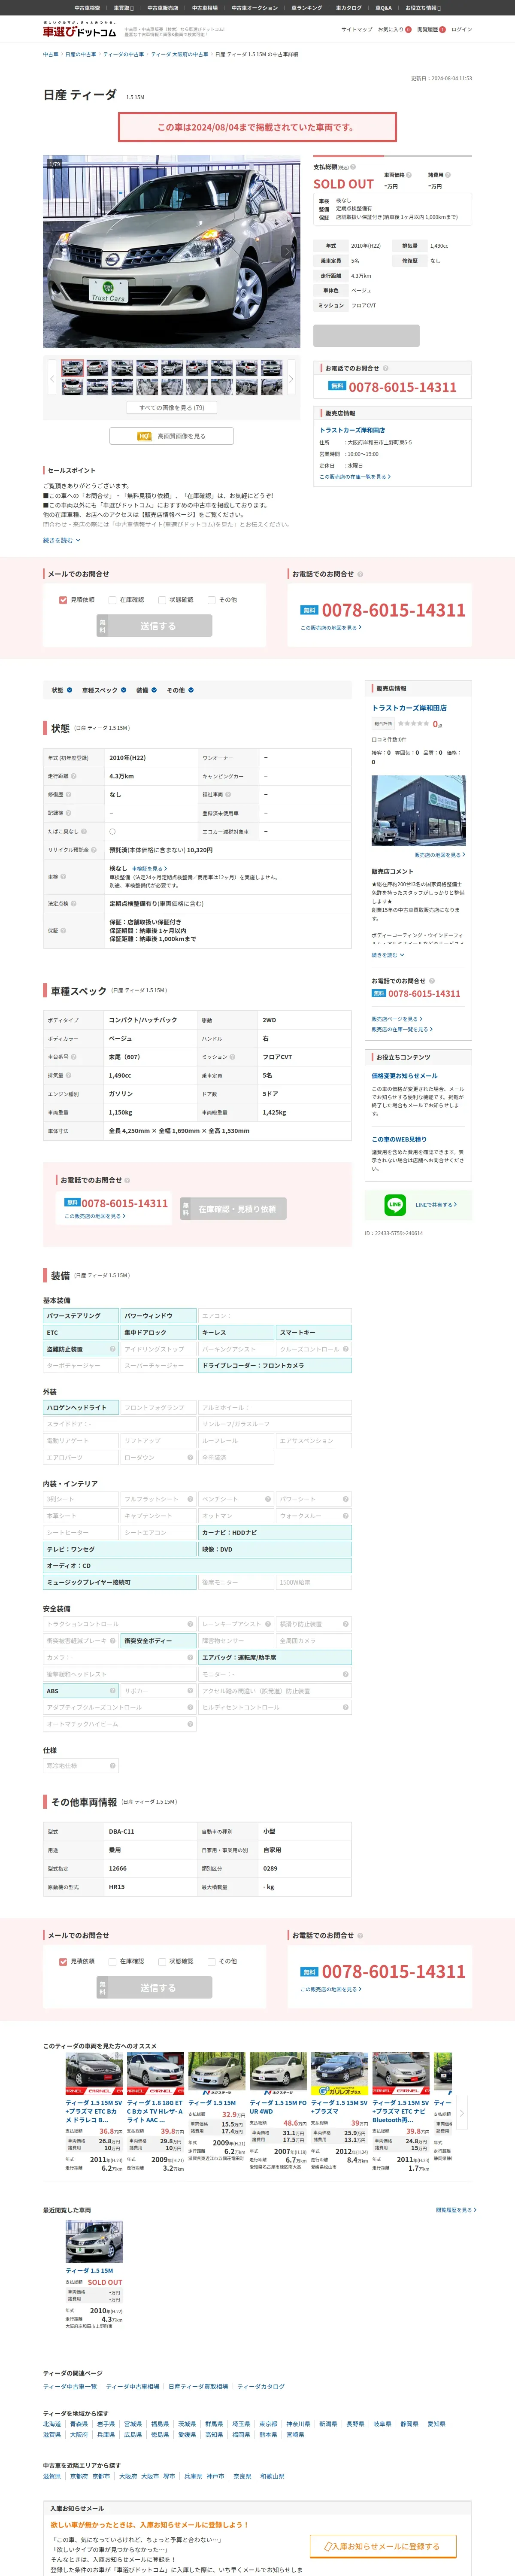
Task: Click the 車選びドットコム site logo
Action: tap(79, 30)
